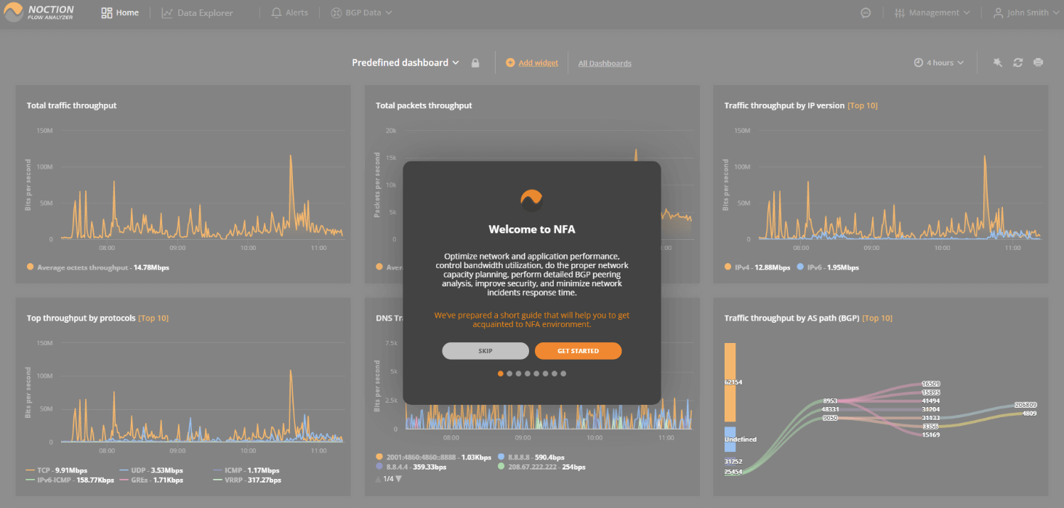Image resolution: width=1064 pixels, height=508 pixels.
Task: Toggle the ICMP 1.17Mbps legend entry
Action: pyautogui.click(x=247, y=470)
